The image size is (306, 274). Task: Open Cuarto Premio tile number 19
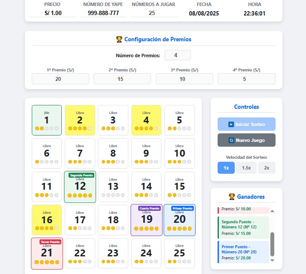(x=146, y=220)
